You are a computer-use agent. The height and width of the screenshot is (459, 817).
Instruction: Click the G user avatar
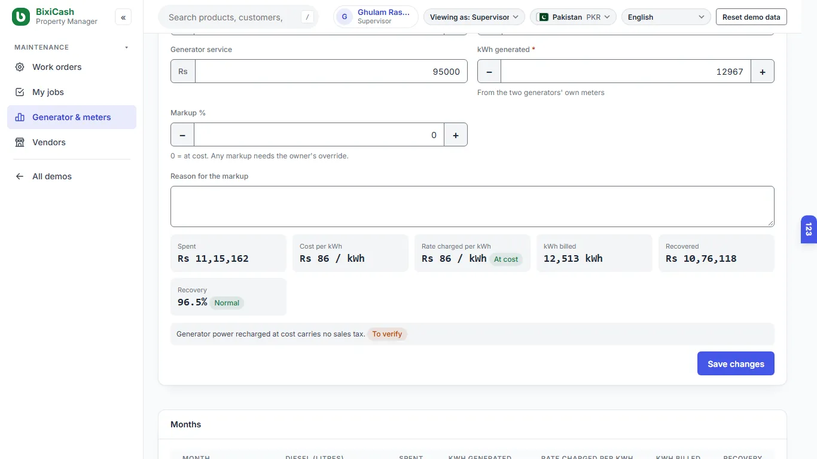click(345, 17)
